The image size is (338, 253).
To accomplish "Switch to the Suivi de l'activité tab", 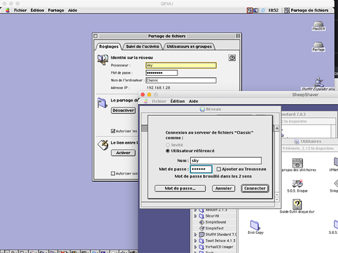I will click(x=143, y=47).
